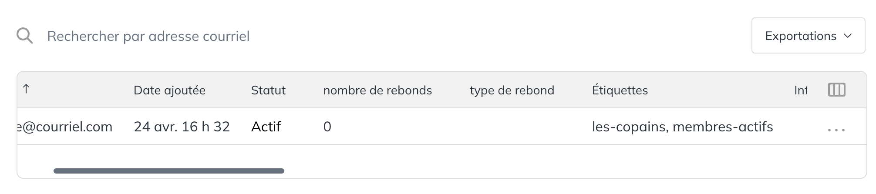Click the type de rebond column header
876x194 pixels.
tap(512, 90)
